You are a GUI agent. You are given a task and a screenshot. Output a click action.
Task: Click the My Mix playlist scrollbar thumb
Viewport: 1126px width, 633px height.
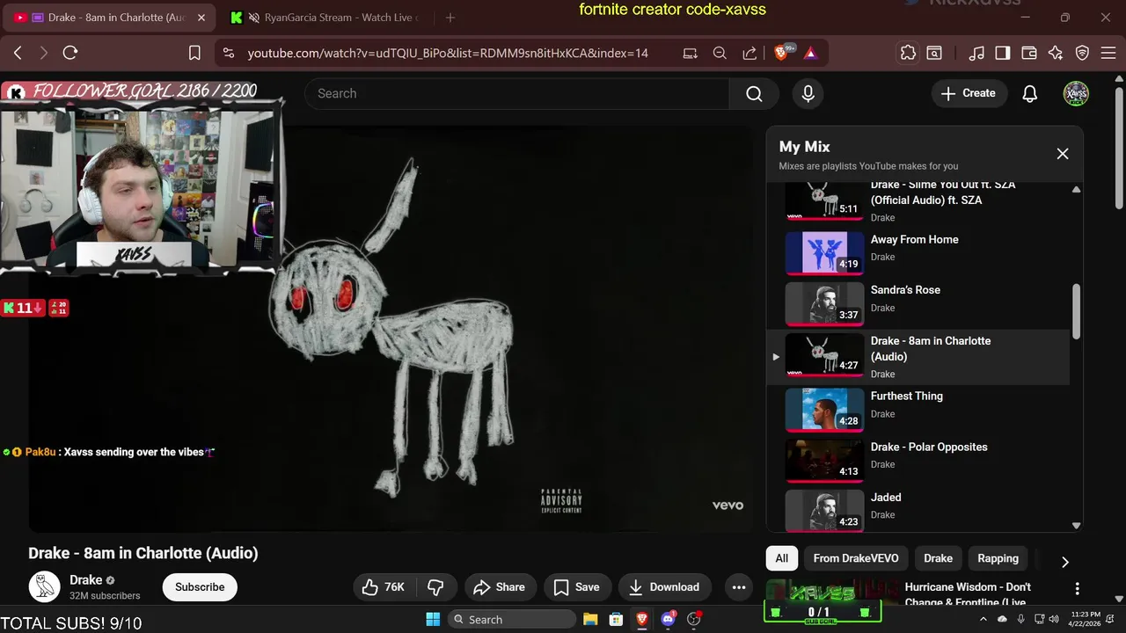tap(1076, 311)
